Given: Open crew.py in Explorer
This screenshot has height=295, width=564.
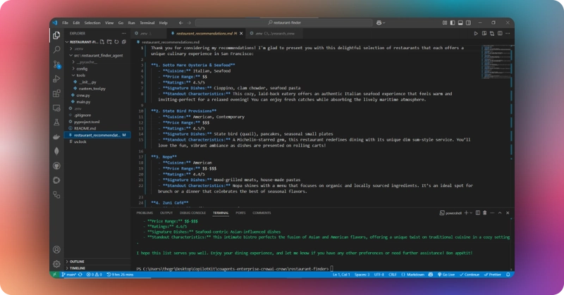Looking at the screenshot, I should click(83, 95).
